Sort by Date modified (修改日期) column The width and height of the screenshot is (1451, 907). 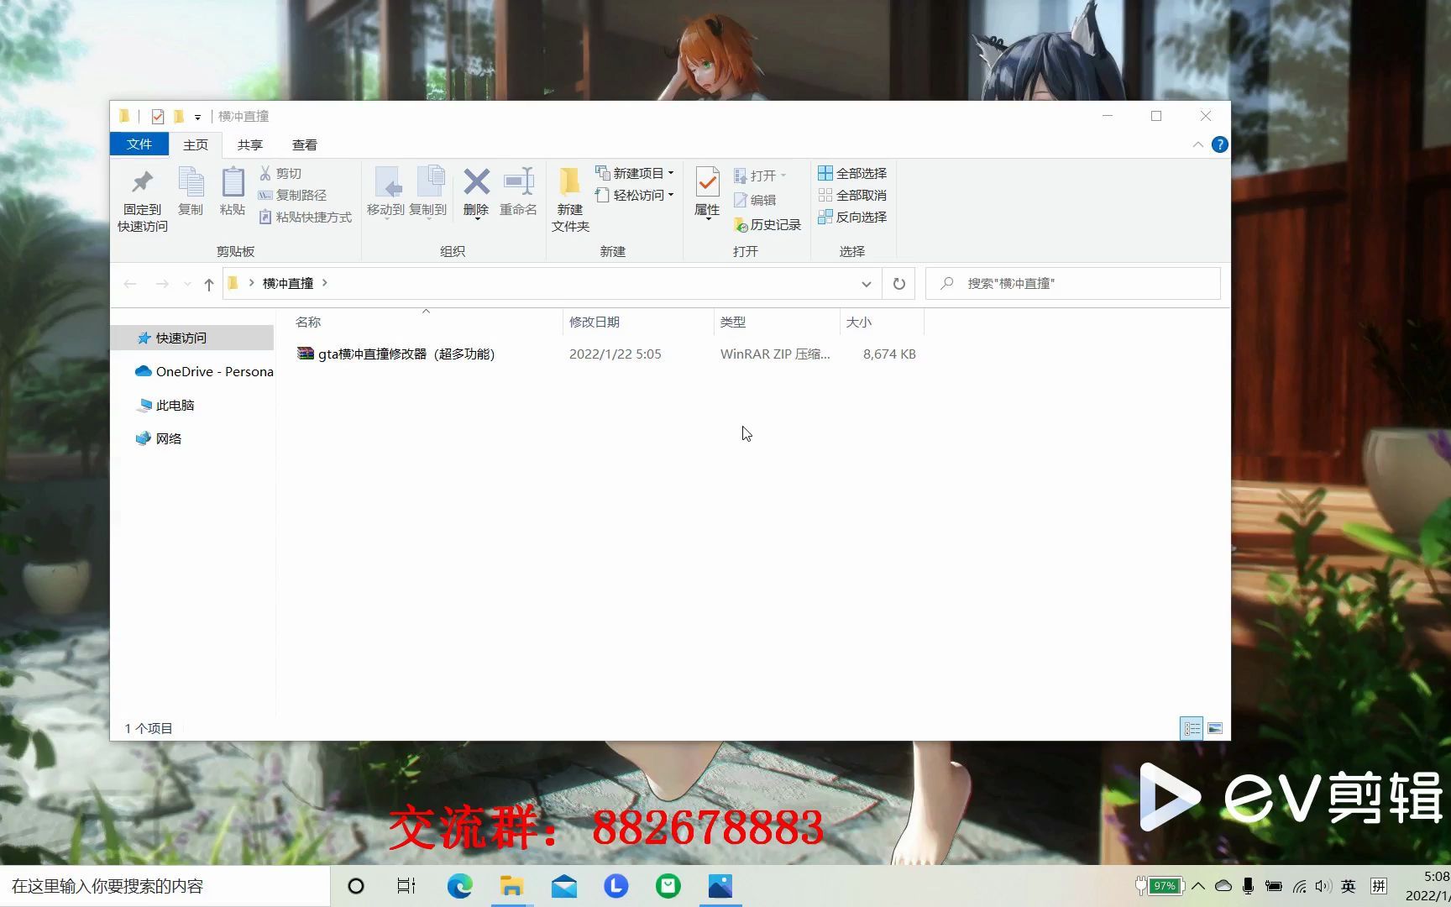tap(638, 322)
